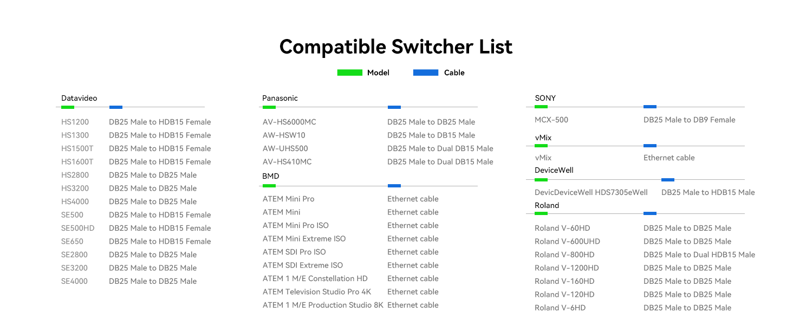Click the AV-HS6000MC model entry
This screenshot has width=793, height=325.
[289, 122]
